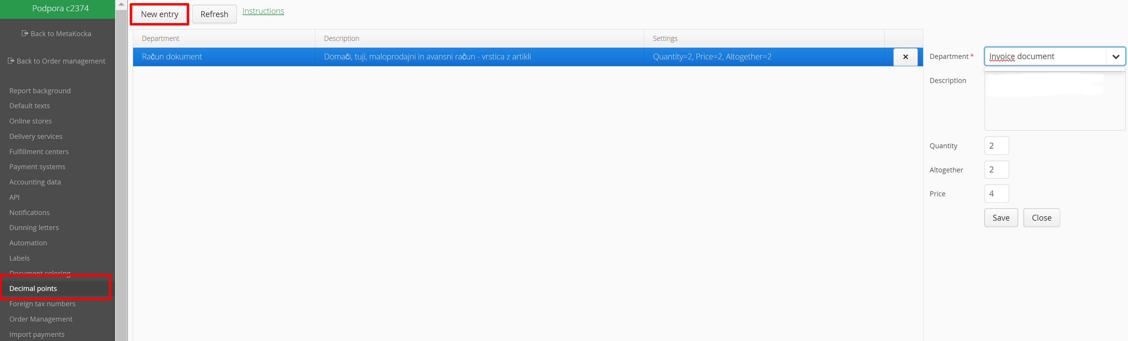Go to Payment systems
The width and height of the screenshot is (1128, 341).
click(x=37, y=167)
